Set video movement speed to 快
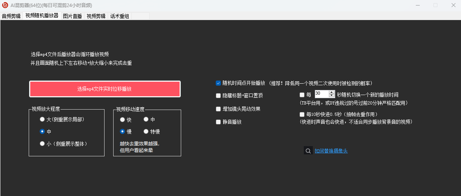The image size is (461, 196). tap(123, 119)
